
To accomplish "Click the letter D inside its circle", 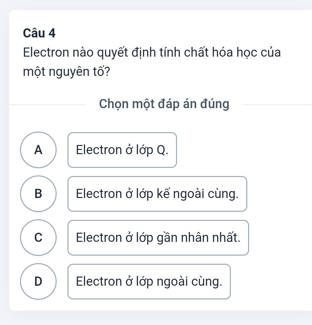I will point(38,282).
